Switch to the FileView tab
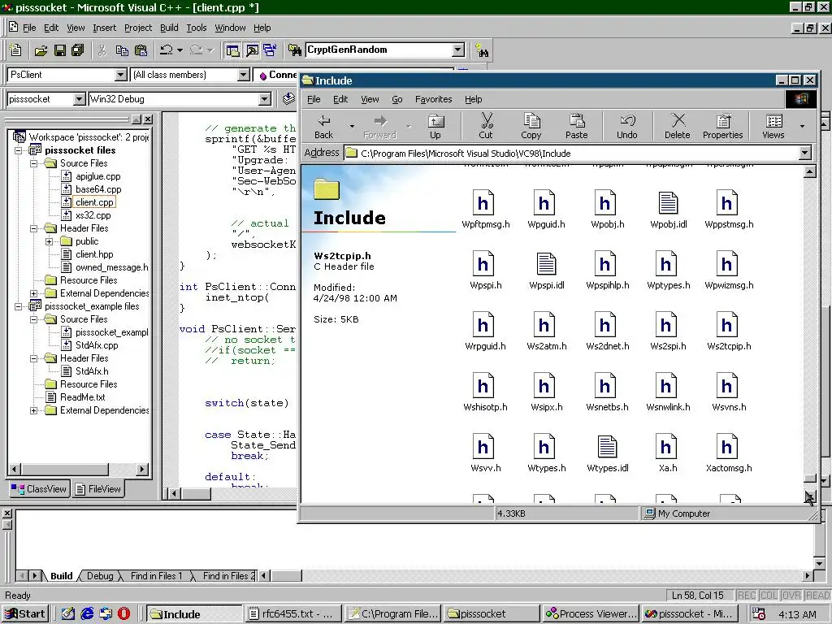832x624 pixels. tap(98, 489)
